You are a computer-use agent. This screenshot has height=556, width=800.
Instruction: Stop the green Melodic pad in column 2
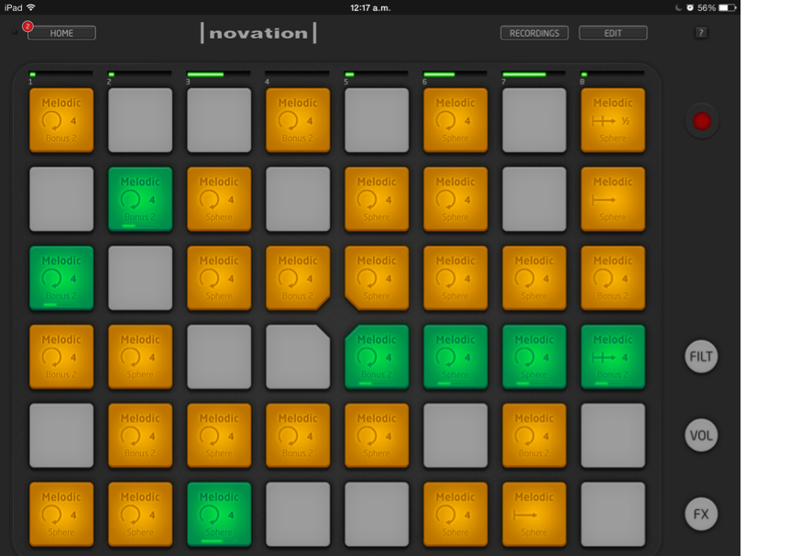pos(140,199)
